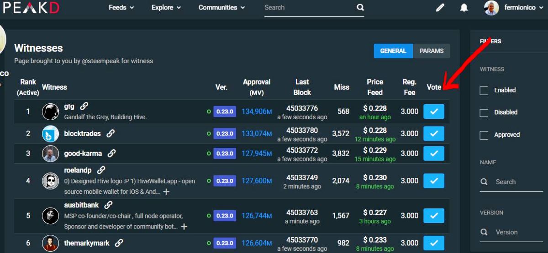
Task: Click link icon next to themarkymark
Action: point(119,243)
